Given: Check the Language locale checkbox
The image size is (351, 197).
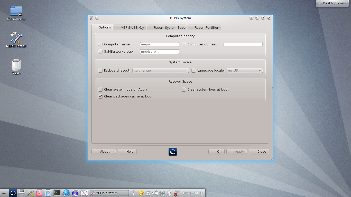Looking at the screenshot, I should click(194, 70).
